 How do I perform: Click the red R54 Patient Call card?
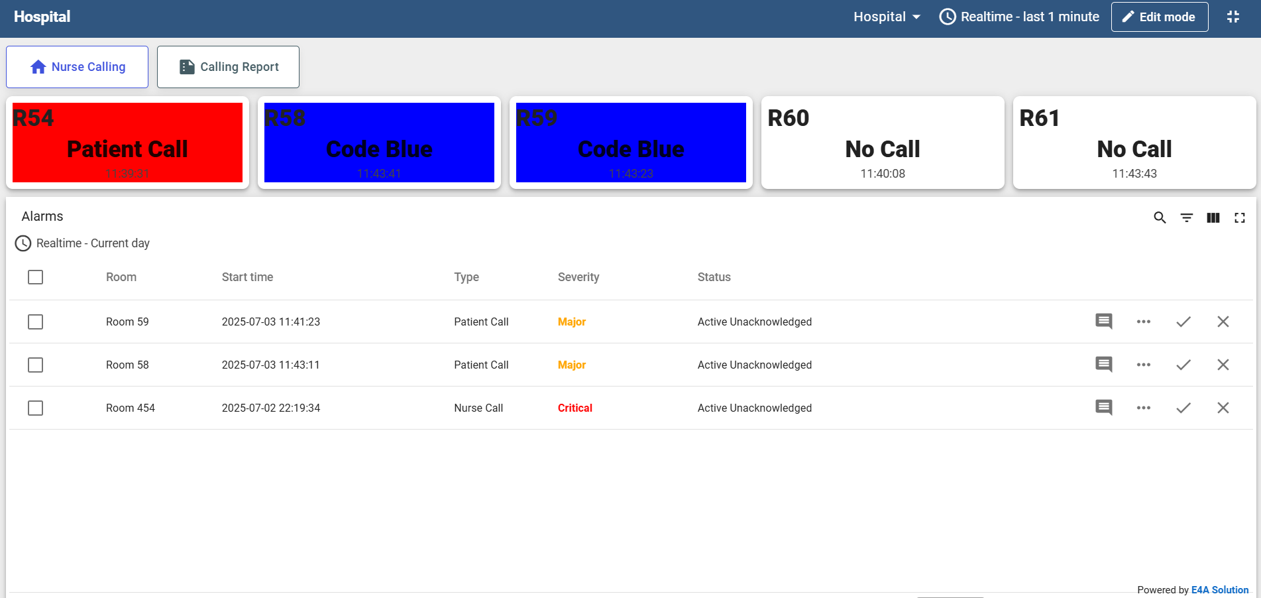pos(127,143)
